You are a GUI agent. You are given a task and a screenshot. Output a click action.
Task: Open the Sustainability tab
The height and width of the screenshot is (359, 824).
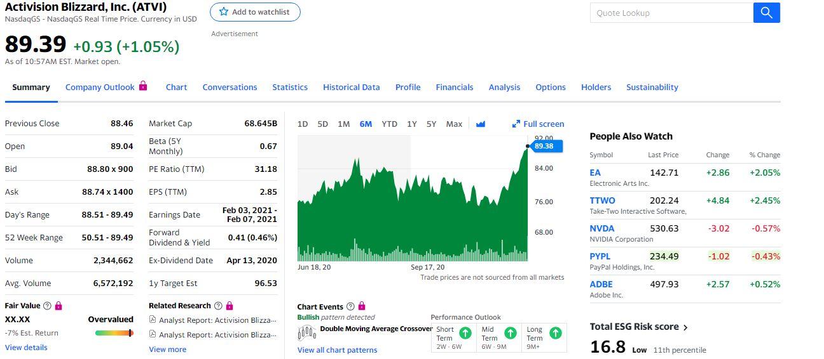pyautogui.click(x=652, y=88)
